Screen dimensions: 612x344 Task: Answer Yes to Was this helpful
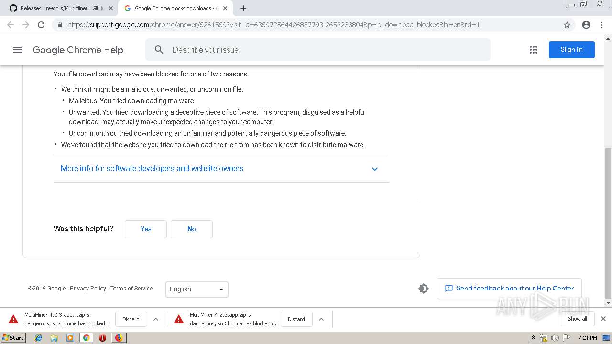coord(146,229)
